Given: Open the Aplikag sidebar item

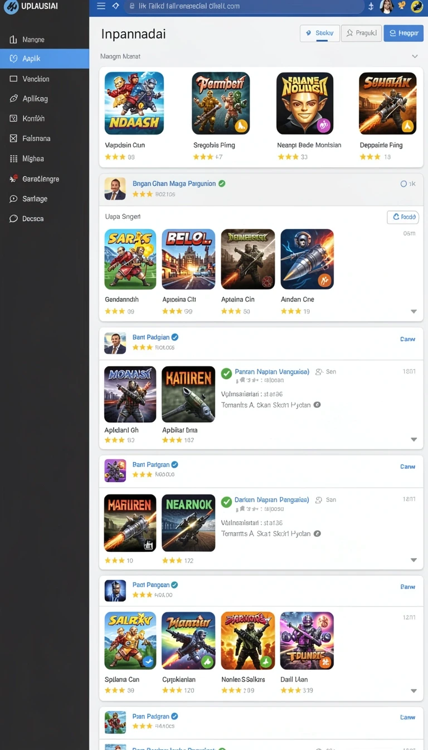Looking at the screenshot, I should point(45,98).
